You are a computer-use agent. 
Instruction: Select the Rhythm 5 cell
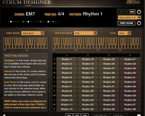[x=67, y=77]
